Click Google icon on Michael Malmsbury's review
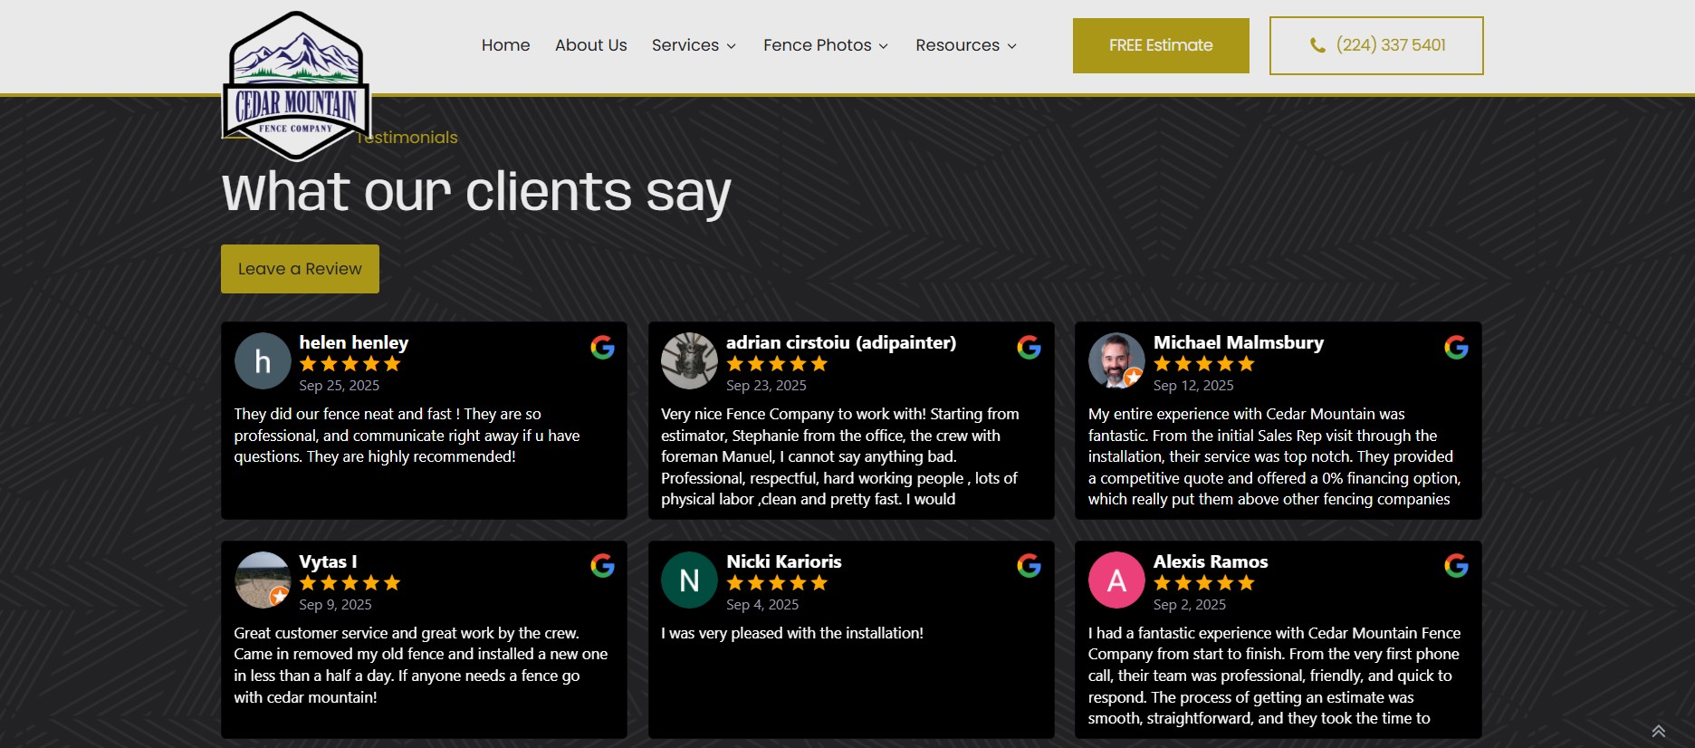The width and height of the screenshot is (1695, 748). pos(1456,348)
